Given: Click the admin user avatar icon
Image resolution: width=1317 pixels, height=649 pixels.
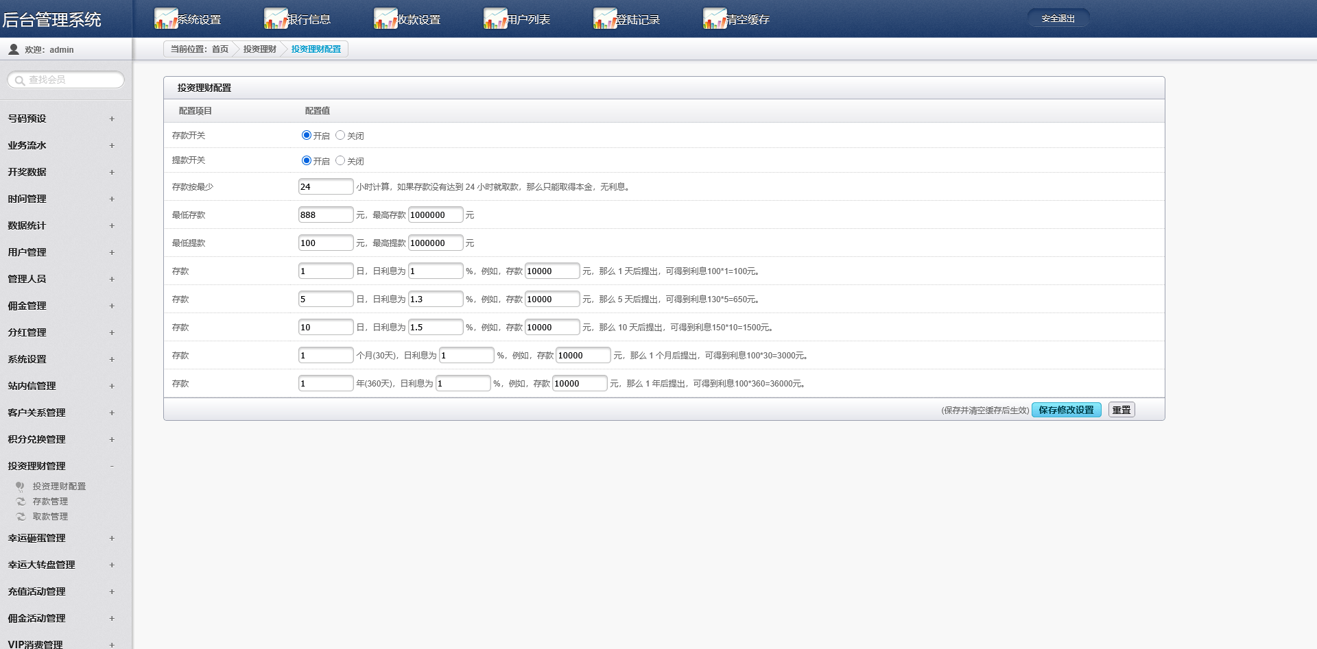Looking at the screenshot, I should pos(14,49).
